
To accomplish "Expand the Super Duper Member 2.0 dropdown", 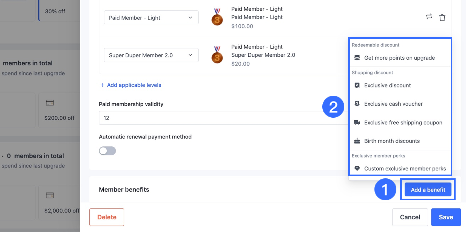I will 151,55.
